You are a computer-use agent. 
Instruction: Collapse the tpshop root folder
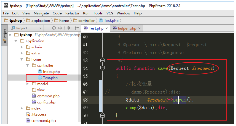(x=10, y=35)
